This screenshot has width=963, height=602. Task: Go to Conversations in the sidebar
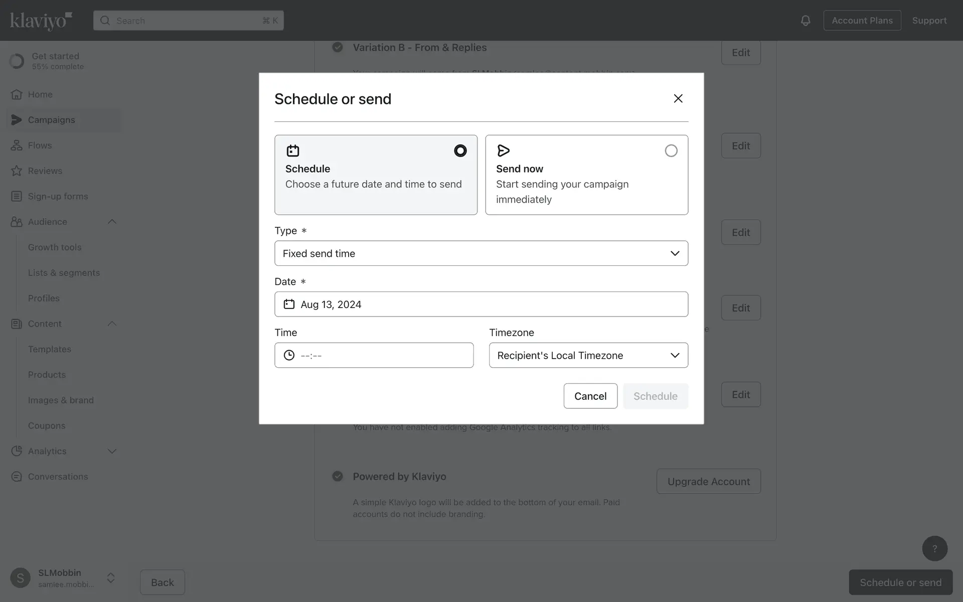(58, 477)
